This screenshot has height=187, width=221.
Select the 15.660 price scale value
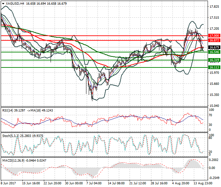(214, 84)
